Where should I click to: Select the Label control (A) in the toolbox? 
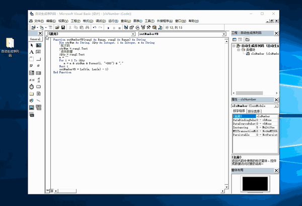(32, 52)
